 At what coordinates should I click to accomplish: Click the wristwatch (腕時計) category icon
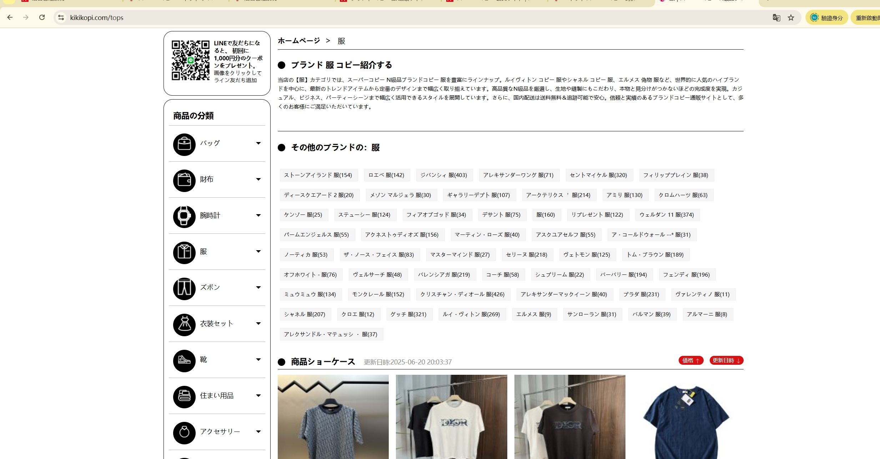(184, 217)
